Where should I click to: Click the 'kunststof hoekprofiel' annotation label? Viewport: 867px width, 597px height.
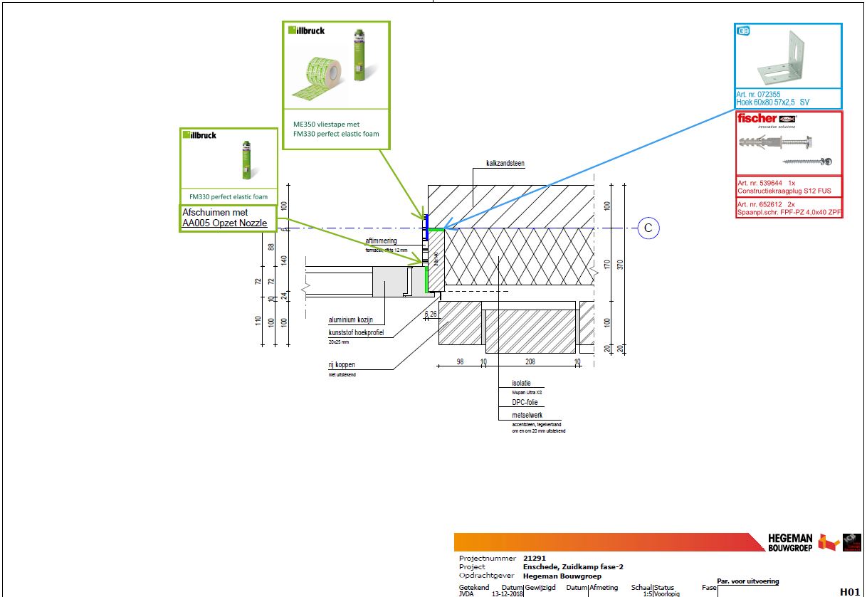click(355, 333)
